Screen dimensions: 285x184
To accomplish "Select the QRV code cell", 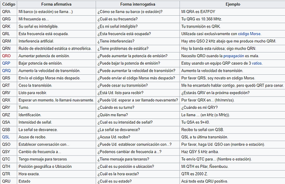I will tap(9, 93).
